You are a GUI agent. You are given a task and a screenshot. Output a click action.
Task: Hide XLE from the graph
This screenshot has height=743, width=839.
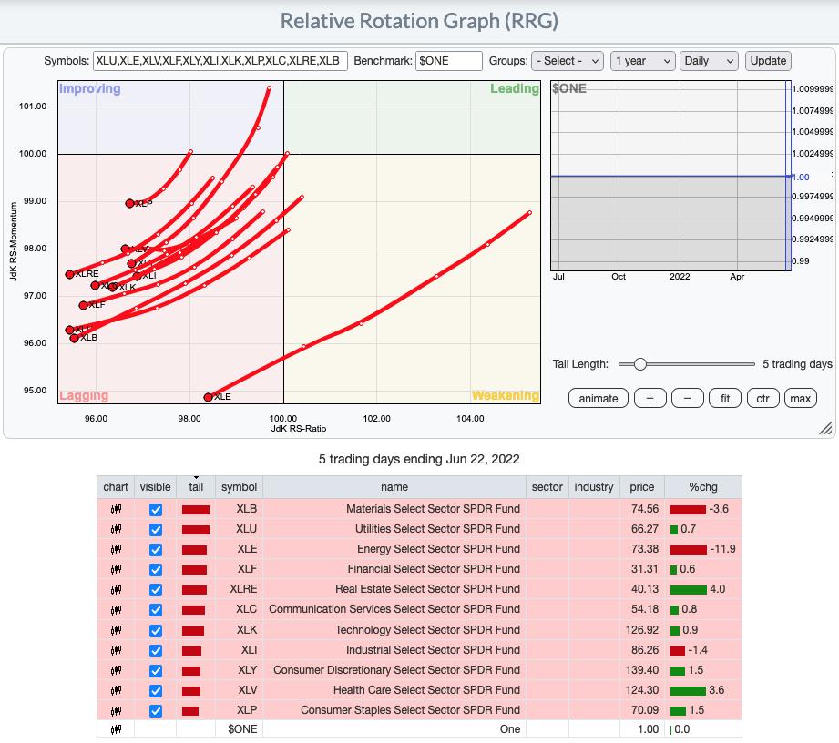(156, 550)
